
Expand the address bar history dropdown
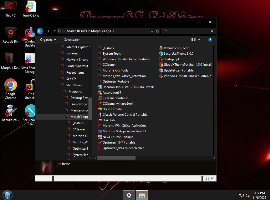(152, 31)
